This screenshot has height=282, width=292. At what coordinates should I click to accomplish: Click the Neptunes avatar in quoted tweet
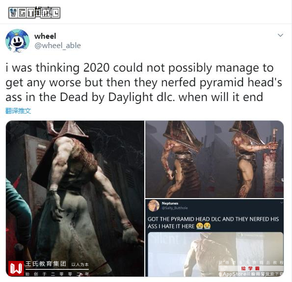(x=154, y=205)
